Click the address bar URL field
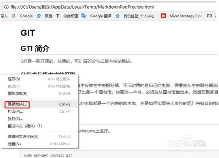The height and width of the screenshot is (158, 219). (x=109, y=7)
